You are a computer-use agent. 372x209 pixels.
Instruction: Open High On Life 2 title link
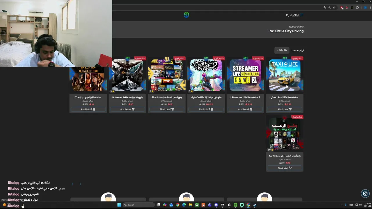206,97
